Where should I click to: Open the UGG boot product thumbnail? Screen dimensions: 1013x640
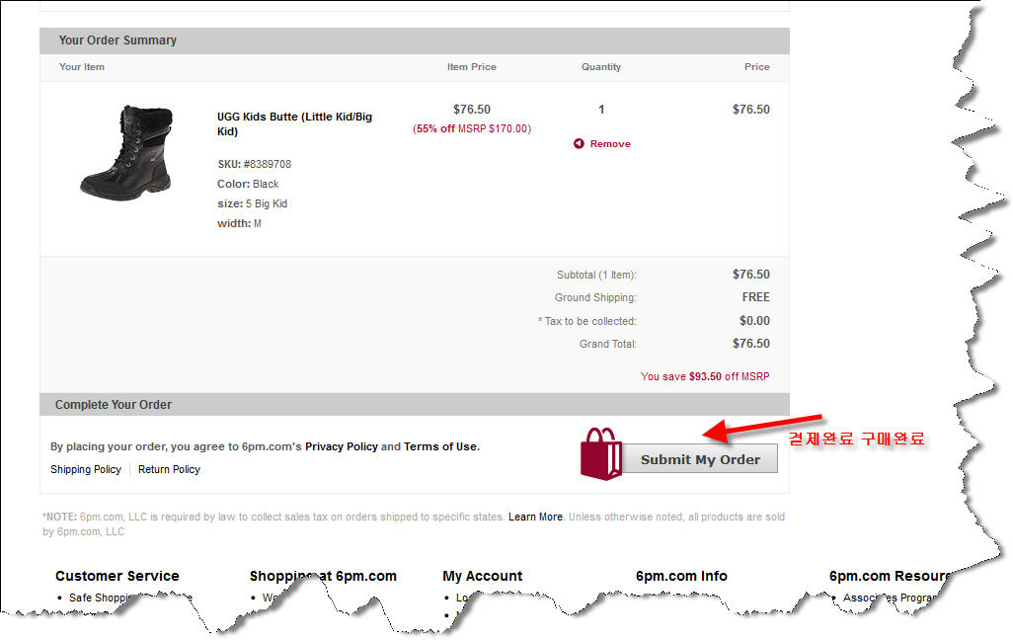[127, 152]
